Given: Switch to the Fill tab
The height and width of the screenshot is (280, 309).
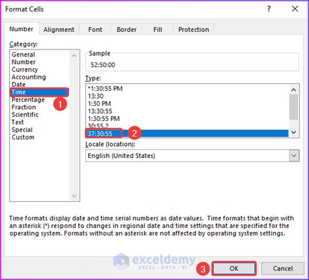Looking at the screenshot, I should tap(158, 29).
